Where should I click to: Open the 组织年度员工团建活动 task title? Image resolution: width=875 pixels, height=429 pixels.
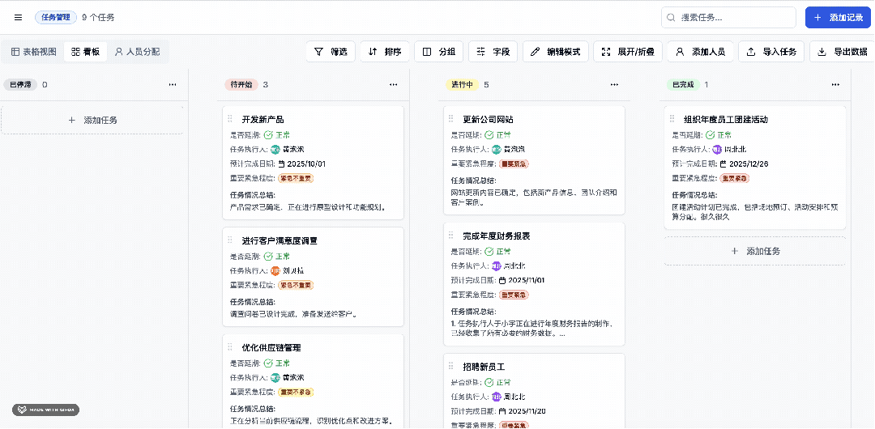tap(726, 119)
